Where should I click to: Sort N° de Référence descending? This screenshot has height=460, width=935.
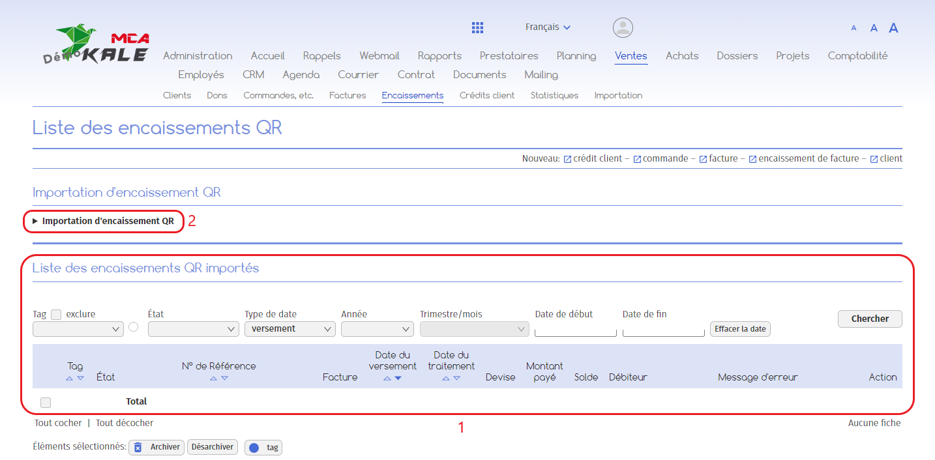pos(224,379)
